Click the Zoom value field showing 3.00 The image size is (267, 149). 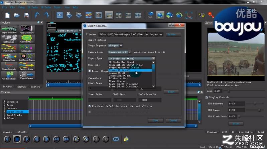coord(218,91)
